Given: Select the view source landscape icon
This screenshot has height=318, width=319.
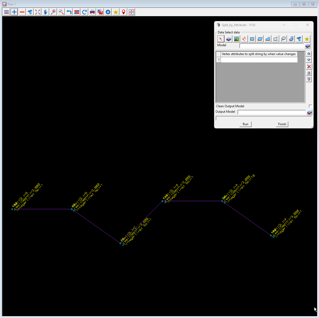Looking at the screenshot, I should click(x=236, y=39).
